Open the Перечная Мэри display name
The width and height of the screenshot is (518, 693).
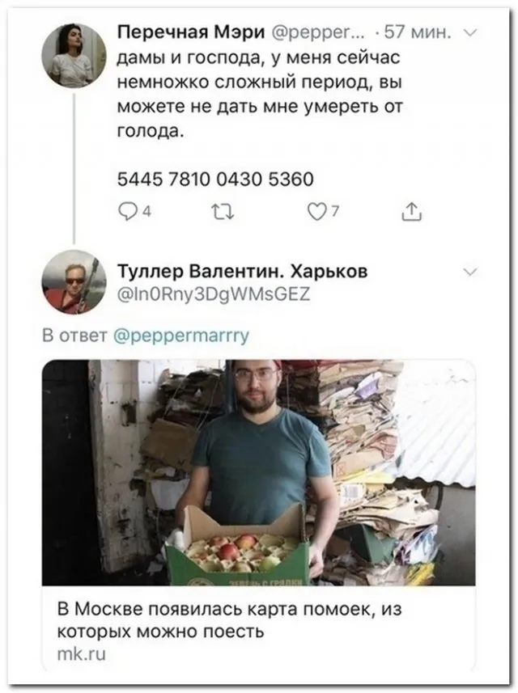pos(191,32)
